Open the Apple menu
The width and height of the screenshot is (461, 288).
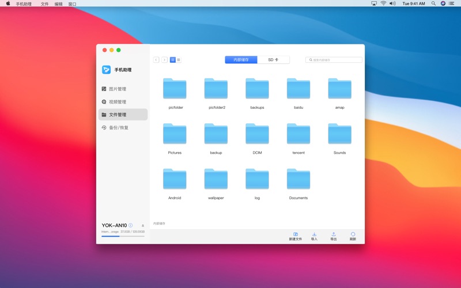[x=8, y=3]
